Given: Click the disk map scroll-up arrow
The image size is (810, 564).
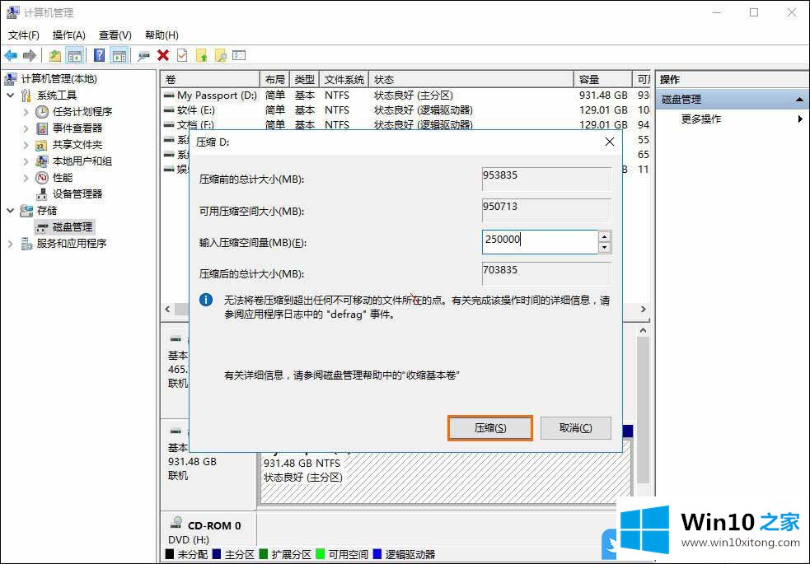Looking at the screenshot, I should click(644, 330).
